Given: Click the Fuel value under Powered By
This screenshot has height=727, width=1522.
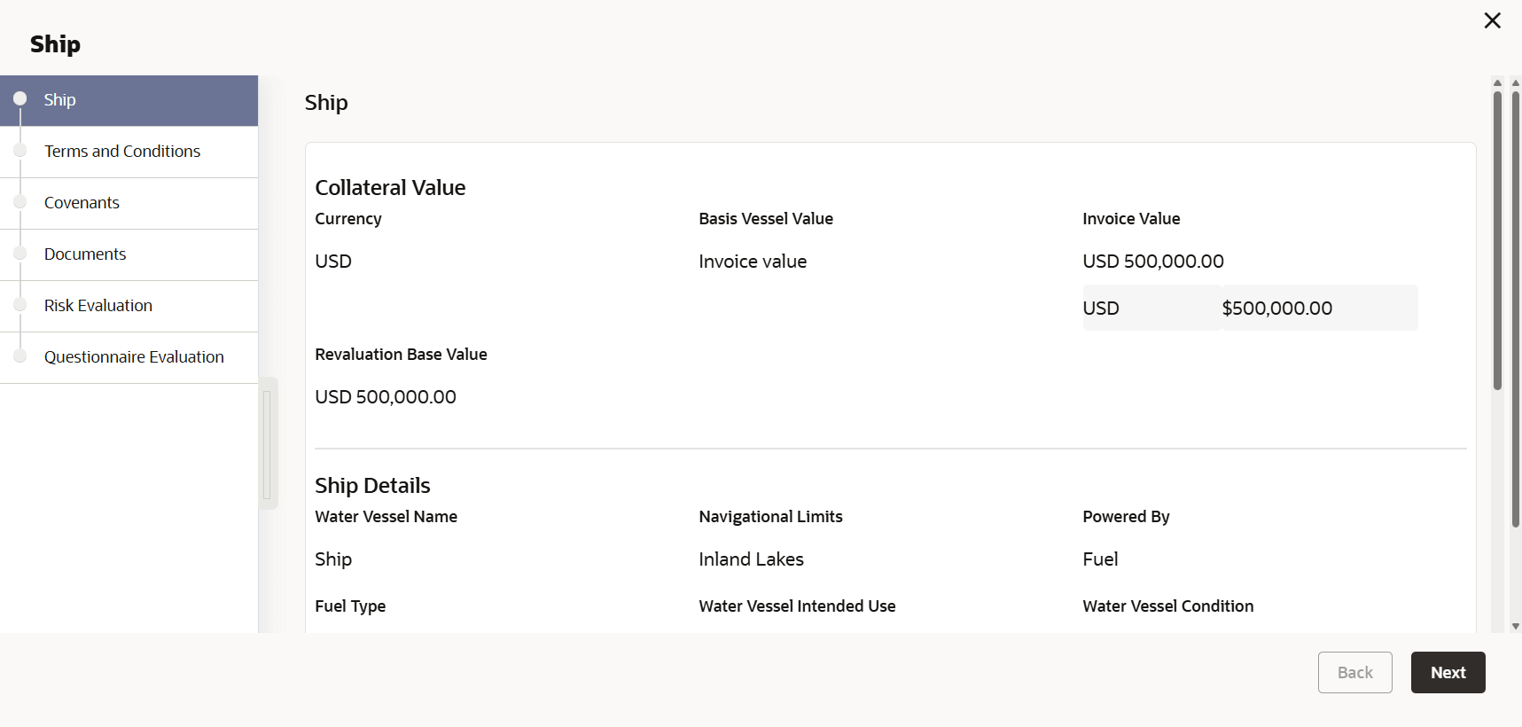Looking at the screenshot, I should coord(1100,559).
